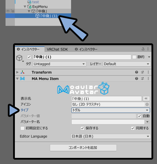This screenshot has height=164, width=157.
Task: Open the タイプ dropdown showing トグル
Action: click(111, 110)
